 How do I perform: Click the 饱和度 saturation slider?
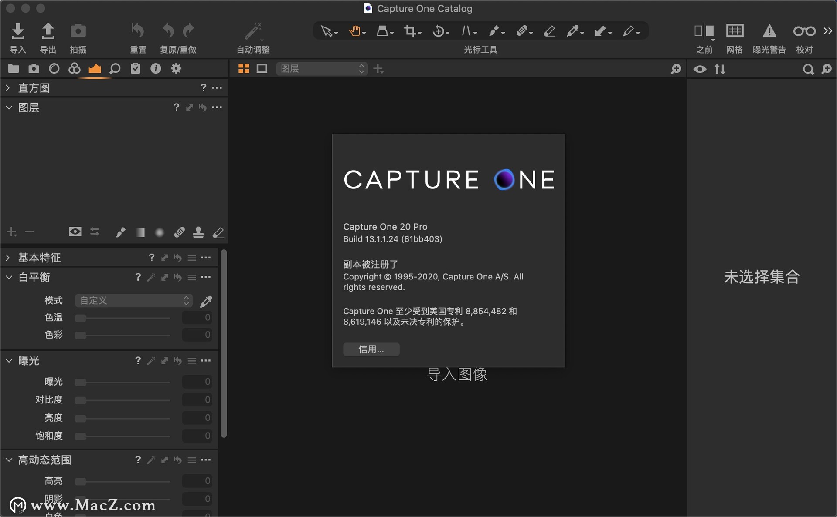(122, 436)
